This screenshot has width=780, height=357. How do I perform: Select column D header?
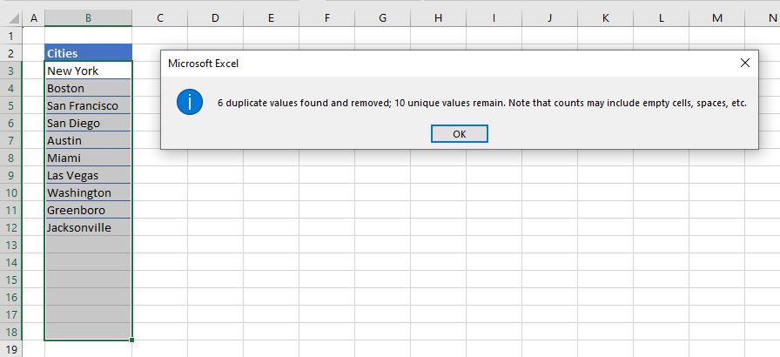tap(215, 17)
